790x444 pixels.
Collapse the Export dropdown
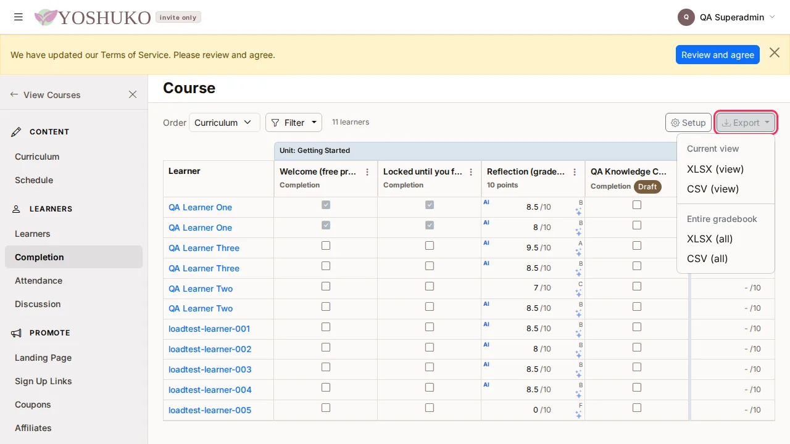[746, 123]
